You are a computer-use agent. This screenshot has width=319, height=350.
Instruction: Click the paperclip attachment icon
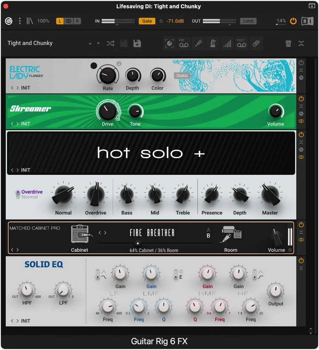pyautogui.click(x=256, y=43)
